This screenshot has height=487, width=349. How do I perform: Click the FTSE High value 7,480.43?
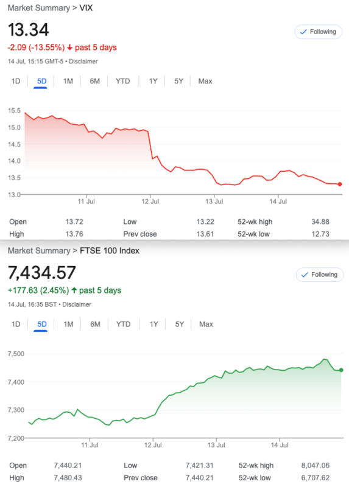68,478
